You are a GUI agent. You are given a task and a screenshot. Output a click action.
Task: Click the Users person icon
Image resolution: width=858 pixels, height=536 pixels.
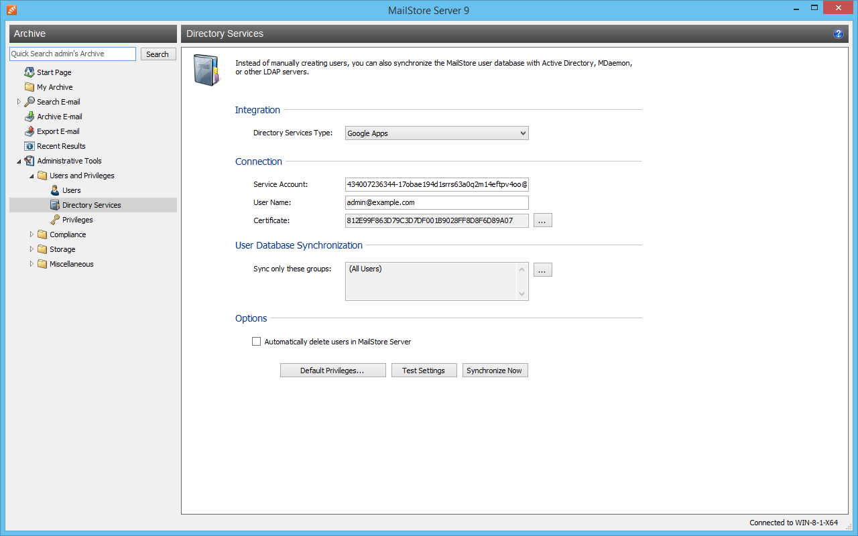[55, 190]
